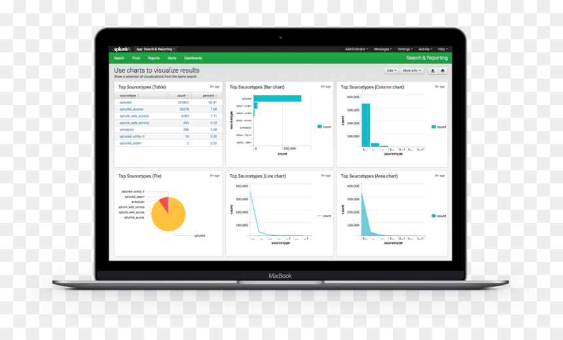563x340 pixels.
Task: Click the export download icon
Action: point(433,71)
